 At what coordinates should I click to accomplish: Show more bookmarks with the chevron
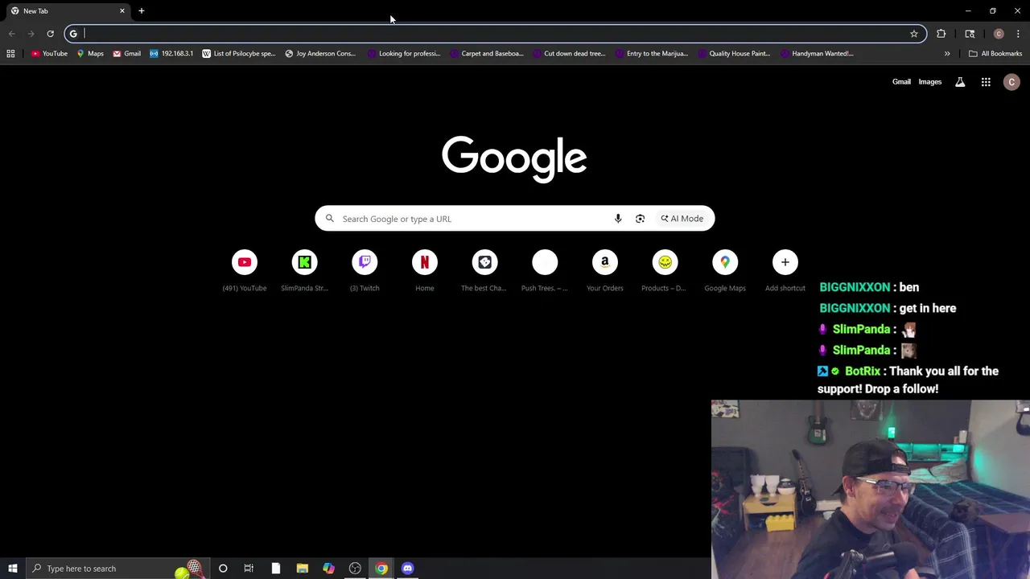(x=947, y=54)
